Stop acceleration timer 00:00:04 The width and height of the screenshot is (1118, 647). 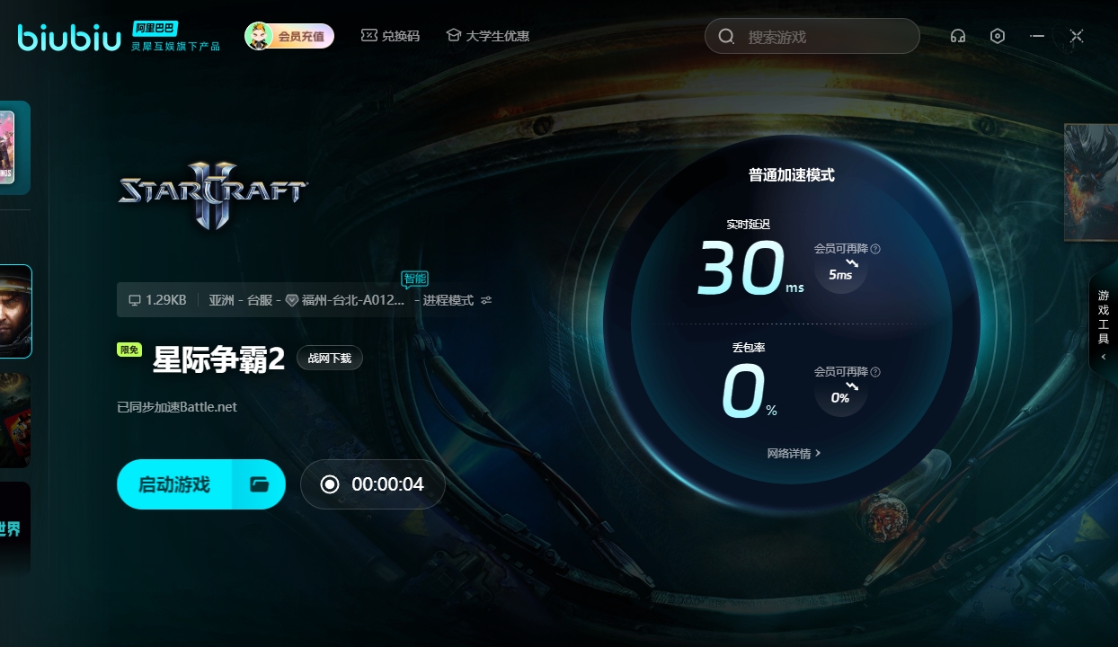[x=372, y=484]
